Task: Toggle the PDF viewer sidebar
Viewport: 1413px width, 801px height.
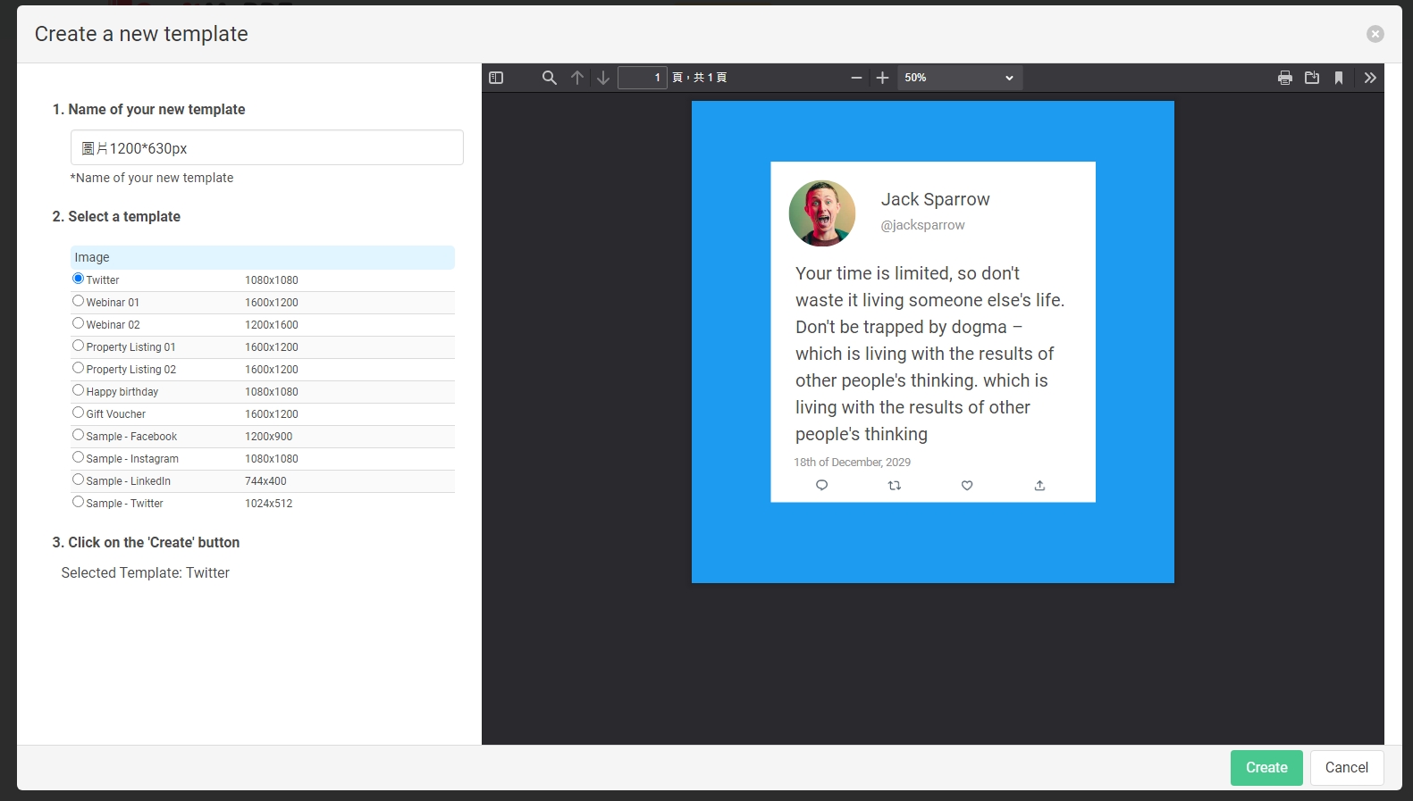Action: click(496, 78)
